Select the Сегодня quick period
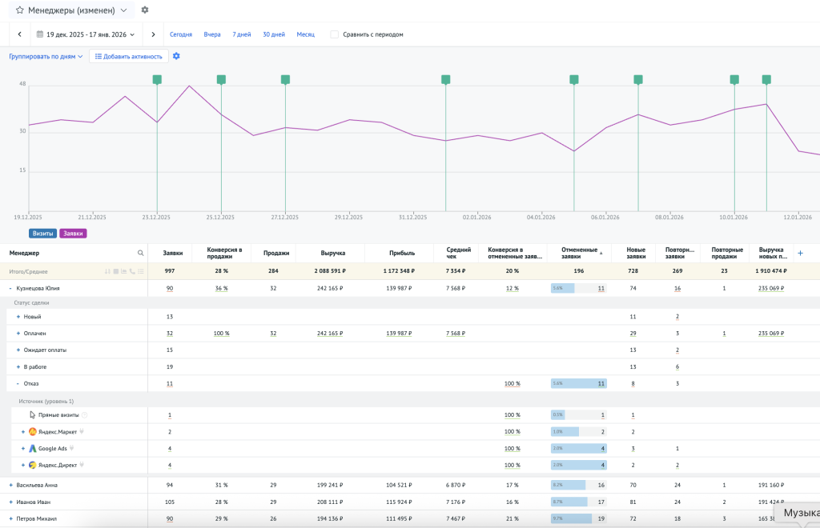This screenshot has width=820, height=528. (x=180, y=34)
